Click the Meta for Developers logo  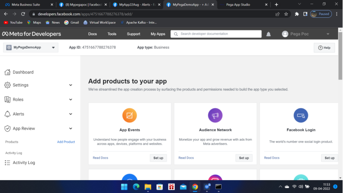[x=31, y=34]
